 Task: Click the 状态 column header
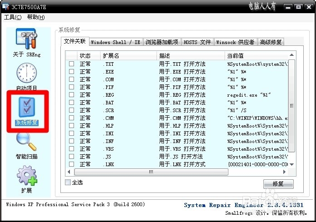click(x=89, y=55)
